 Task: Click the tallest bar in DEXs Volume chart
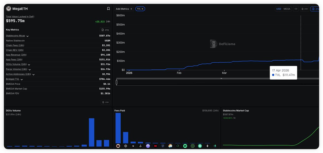click(92, 132)
